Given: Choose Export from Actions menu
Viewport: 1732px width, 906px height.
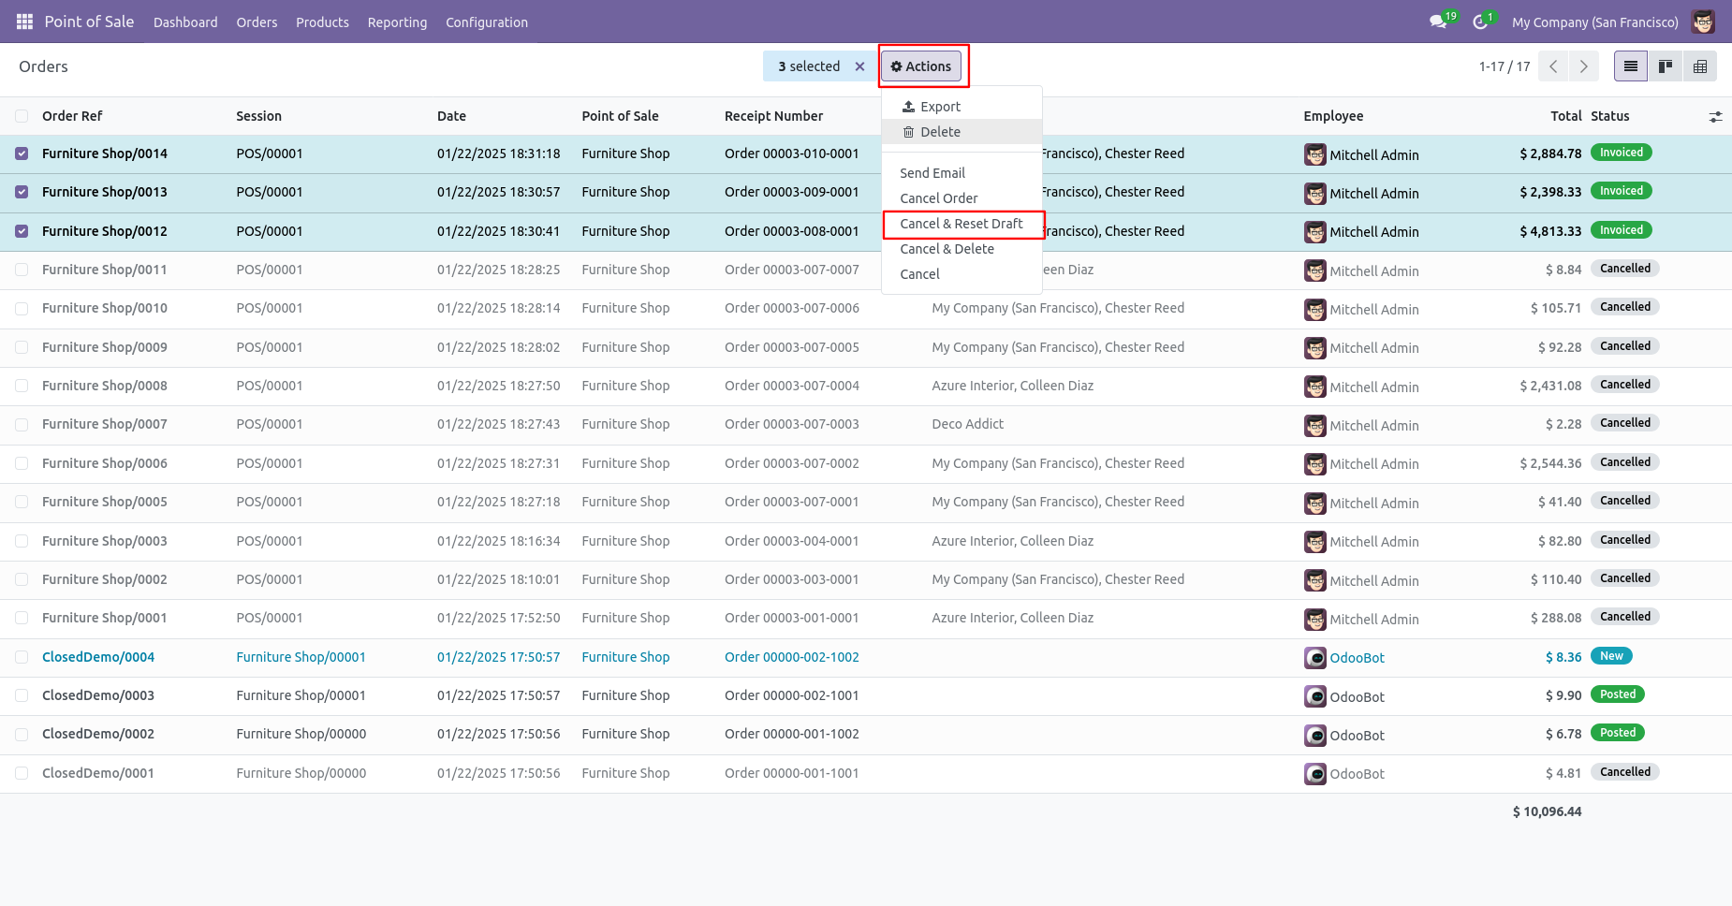Looking at the screenshot, I should pos(961,107).
